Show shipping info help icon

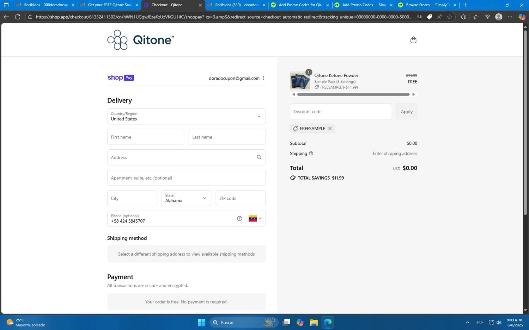311,154
